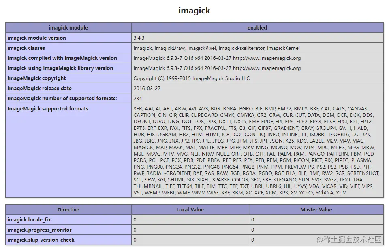Click the "Copyright (C) 1999-2015" value

tap(192, 78)
